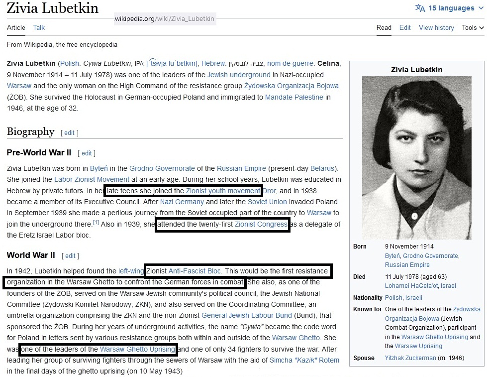Screen dimensions: 487x377
Task: Edit the Biography section
Action: click(69, 133)
